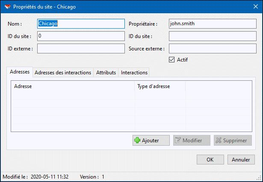Viewport: 263px width, 182px height.
Task: Toggle the Actif checkbox
Action: click(172, 60)
